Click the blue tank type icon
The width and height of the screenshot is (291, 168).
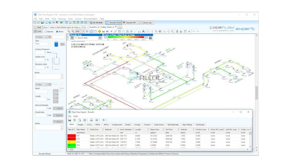(56, 44)
